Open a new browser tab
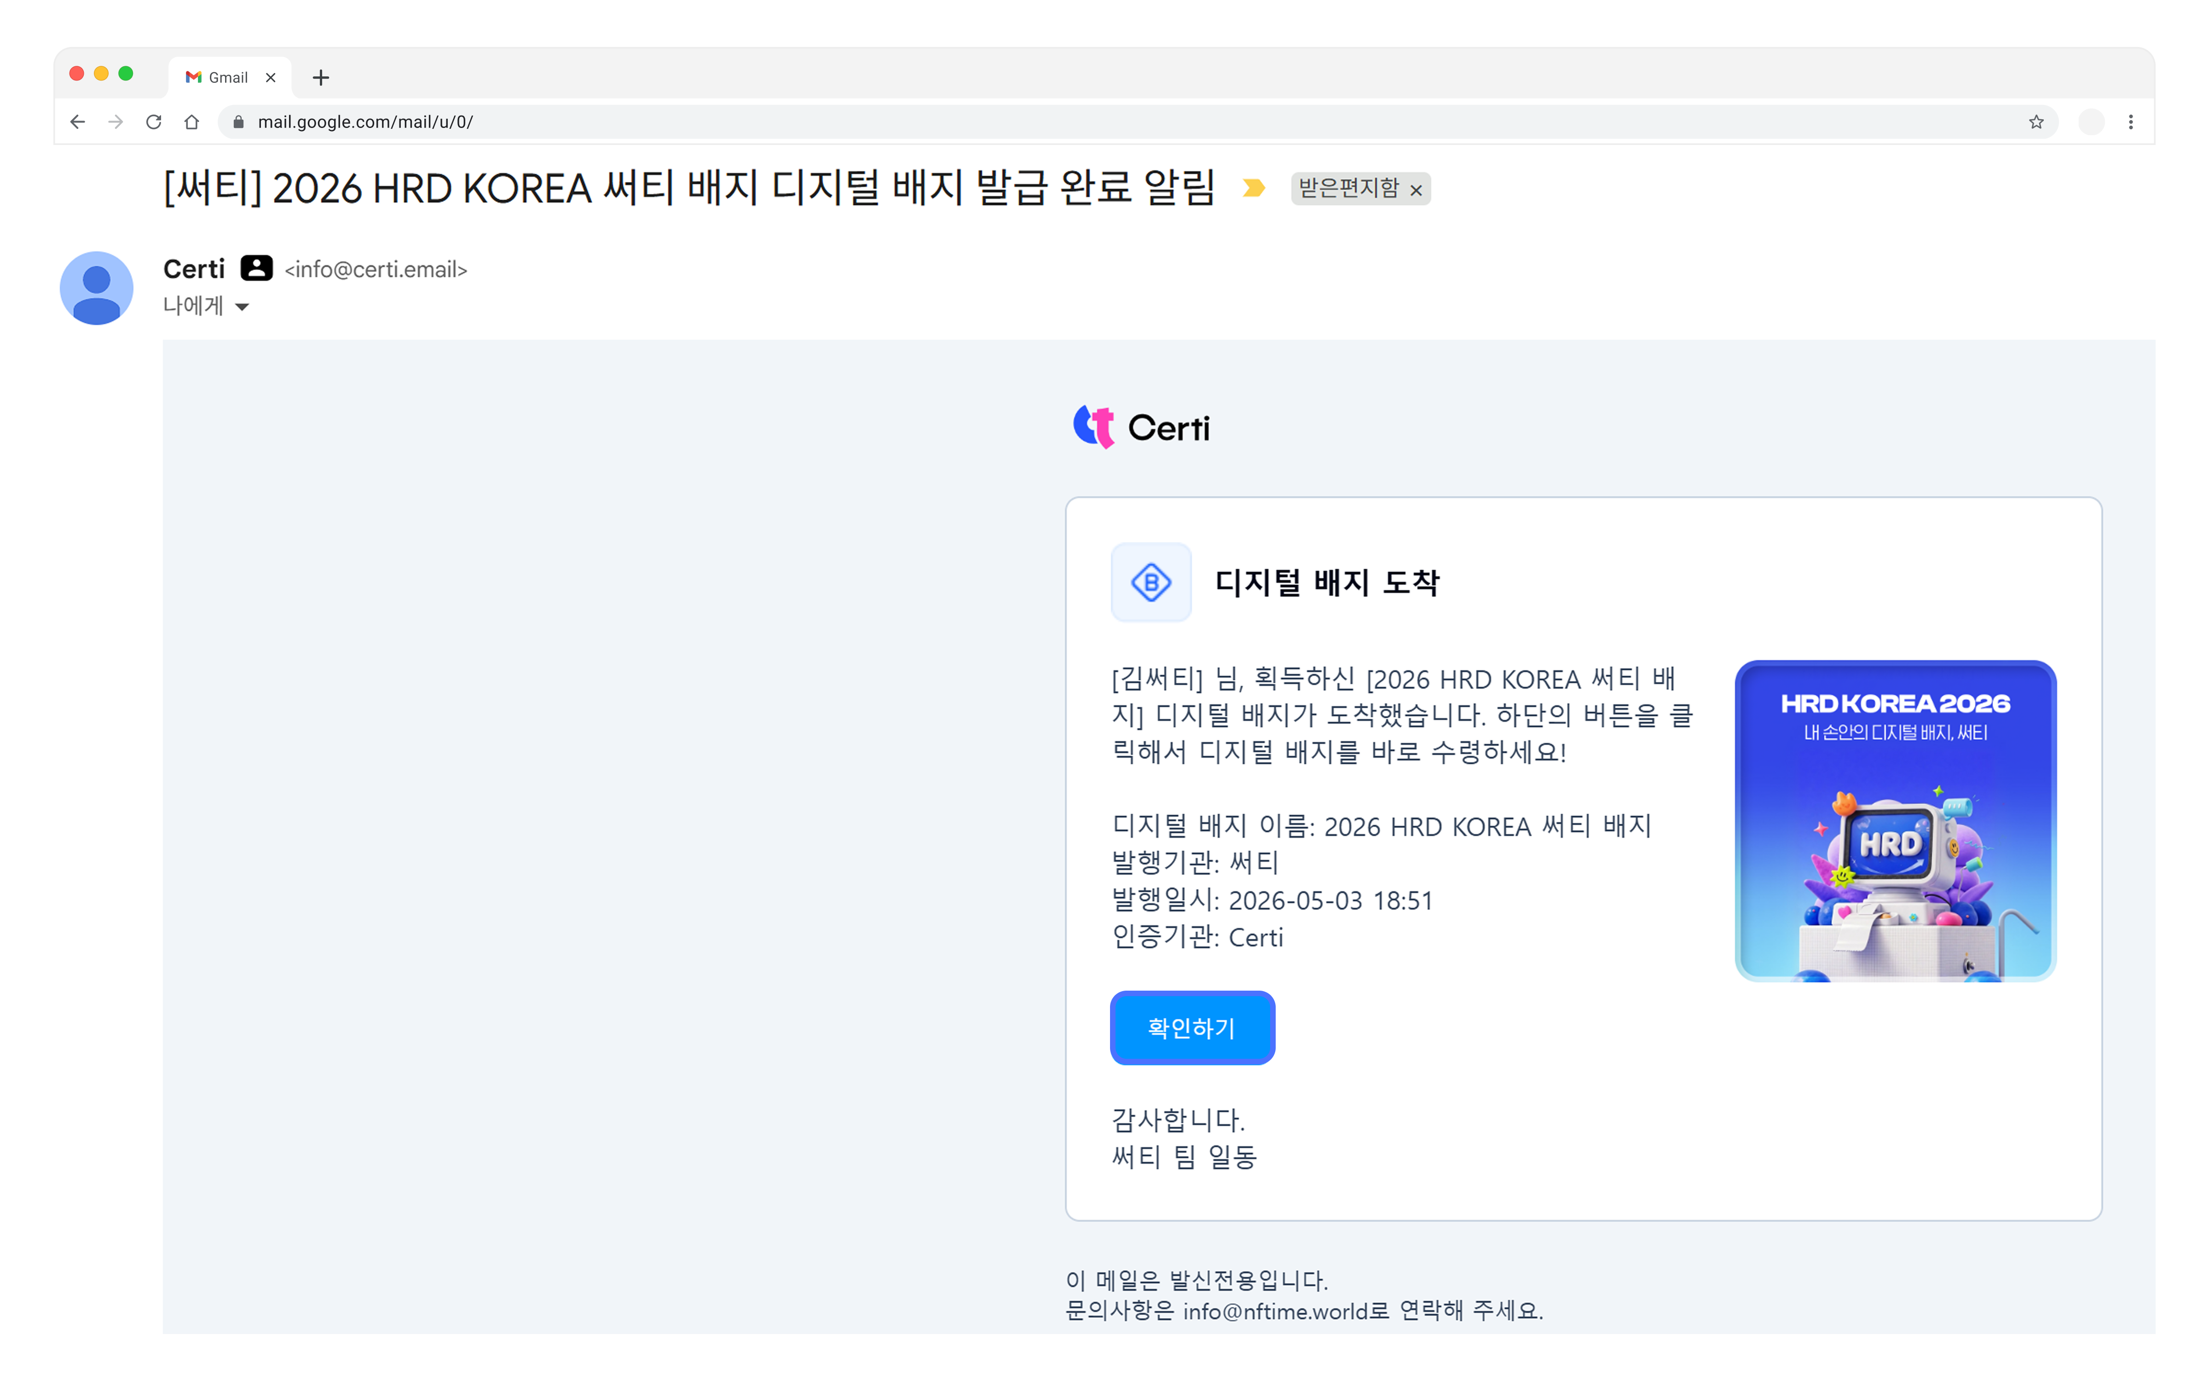 [x=320, y=78]
